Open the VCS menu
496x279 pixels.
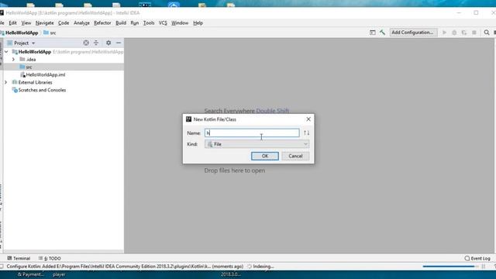click(x=163, y=22)
